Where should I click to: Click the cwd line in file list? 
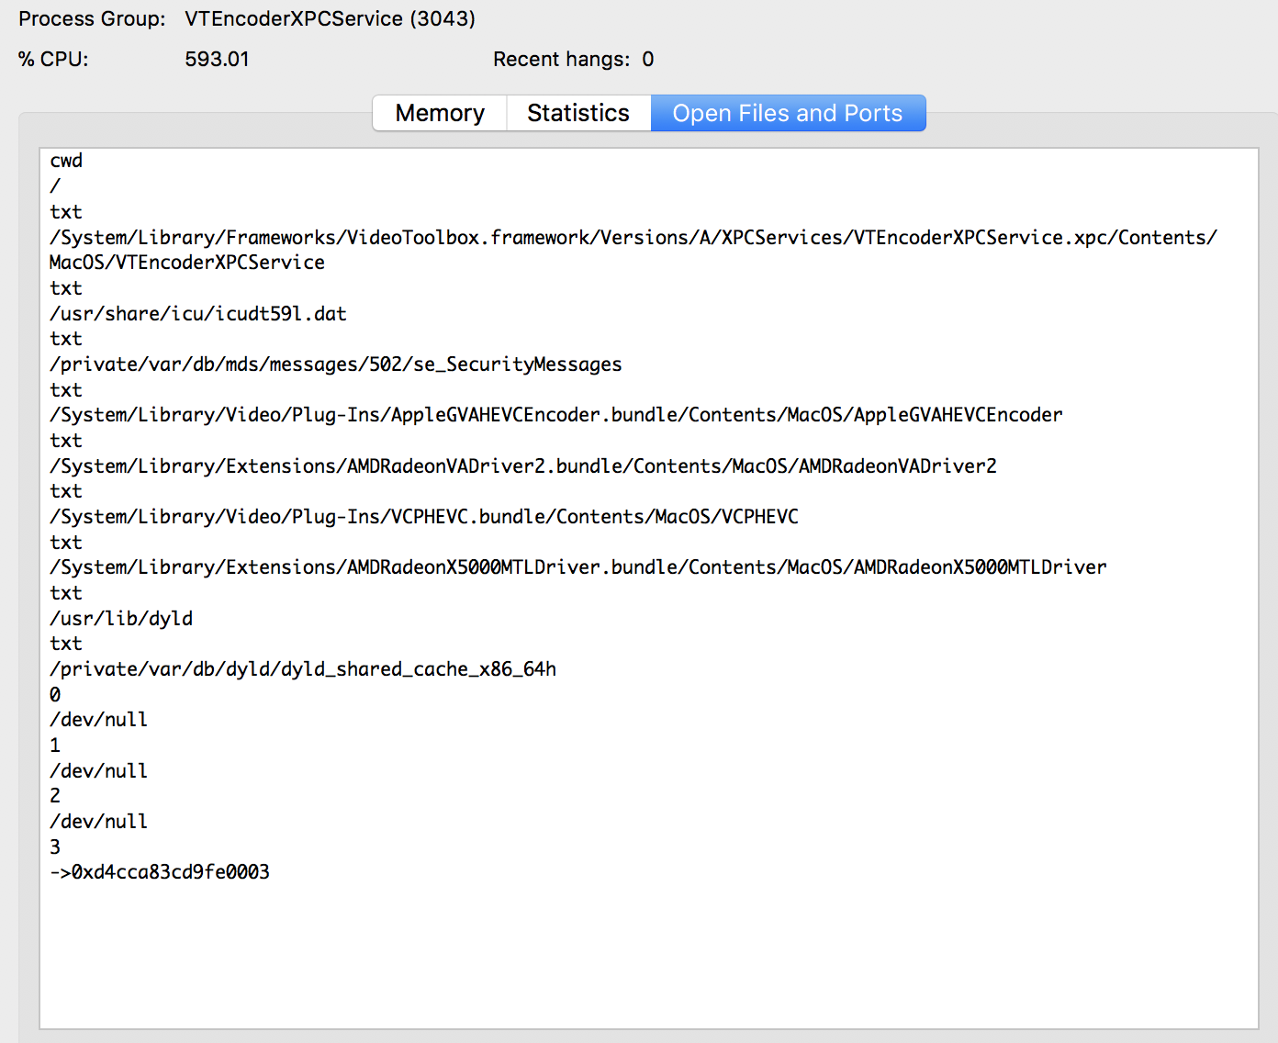66,161
